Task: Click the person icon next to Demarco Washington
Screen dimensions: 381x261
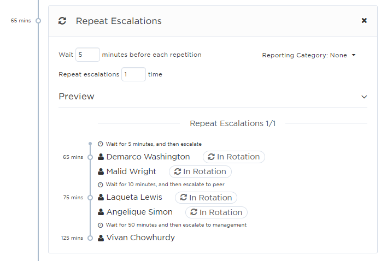Action: (101, 157)
